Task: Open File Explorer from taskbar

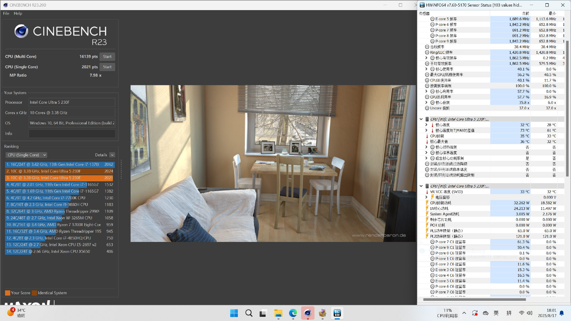Action: [278, 313]
